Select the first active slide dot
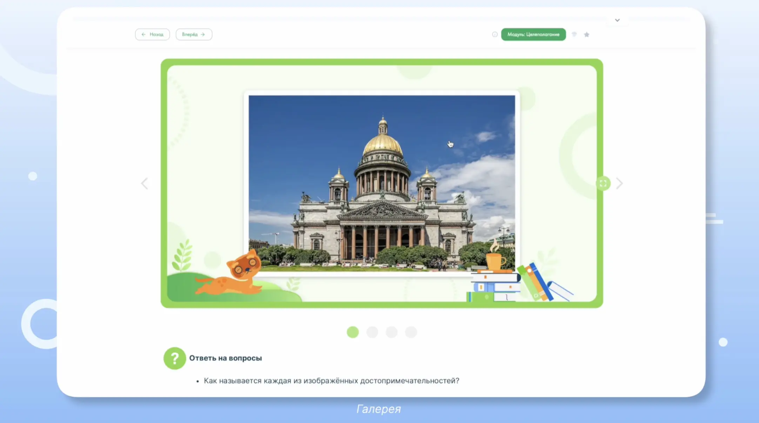 coord(353,332)
